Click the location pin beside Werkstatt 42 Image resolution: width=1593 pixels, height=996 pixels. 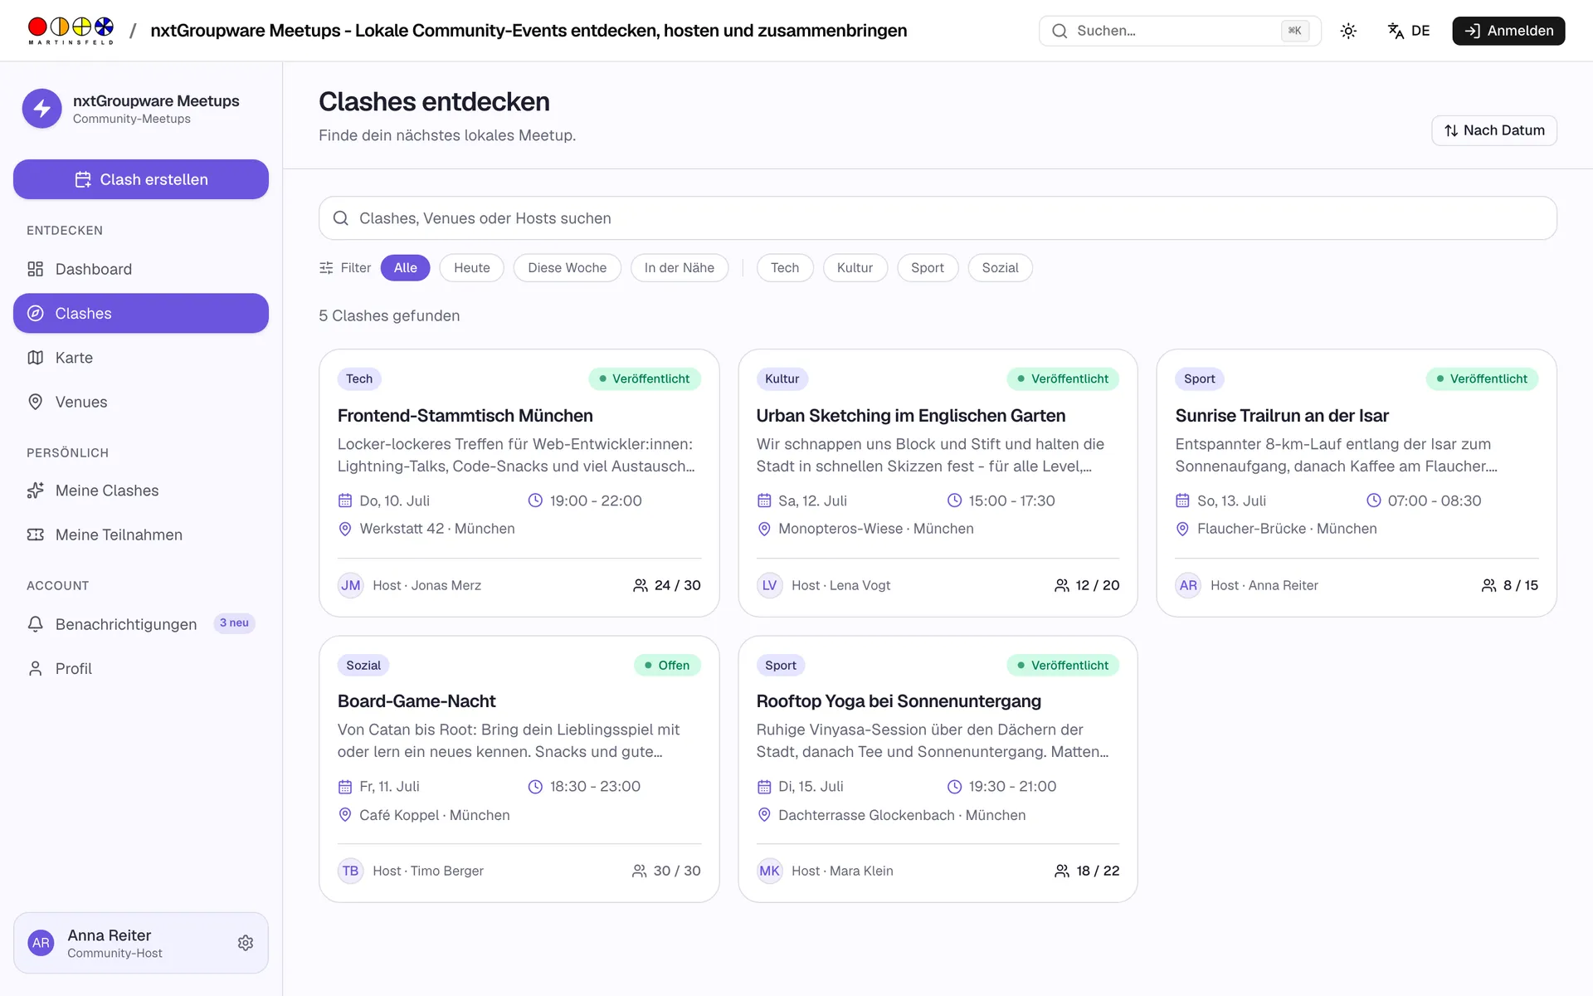345,529
